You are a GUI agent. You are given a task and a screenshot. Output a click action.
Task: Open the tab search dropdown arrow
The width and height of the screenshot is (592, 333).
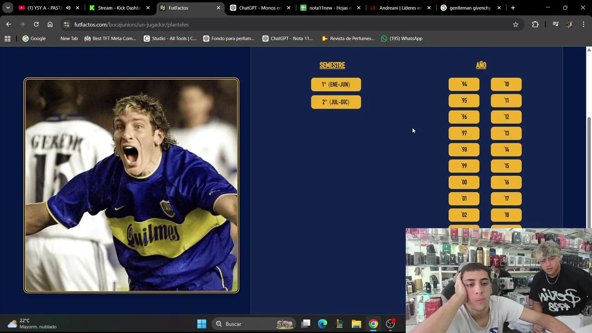point(8,8)
